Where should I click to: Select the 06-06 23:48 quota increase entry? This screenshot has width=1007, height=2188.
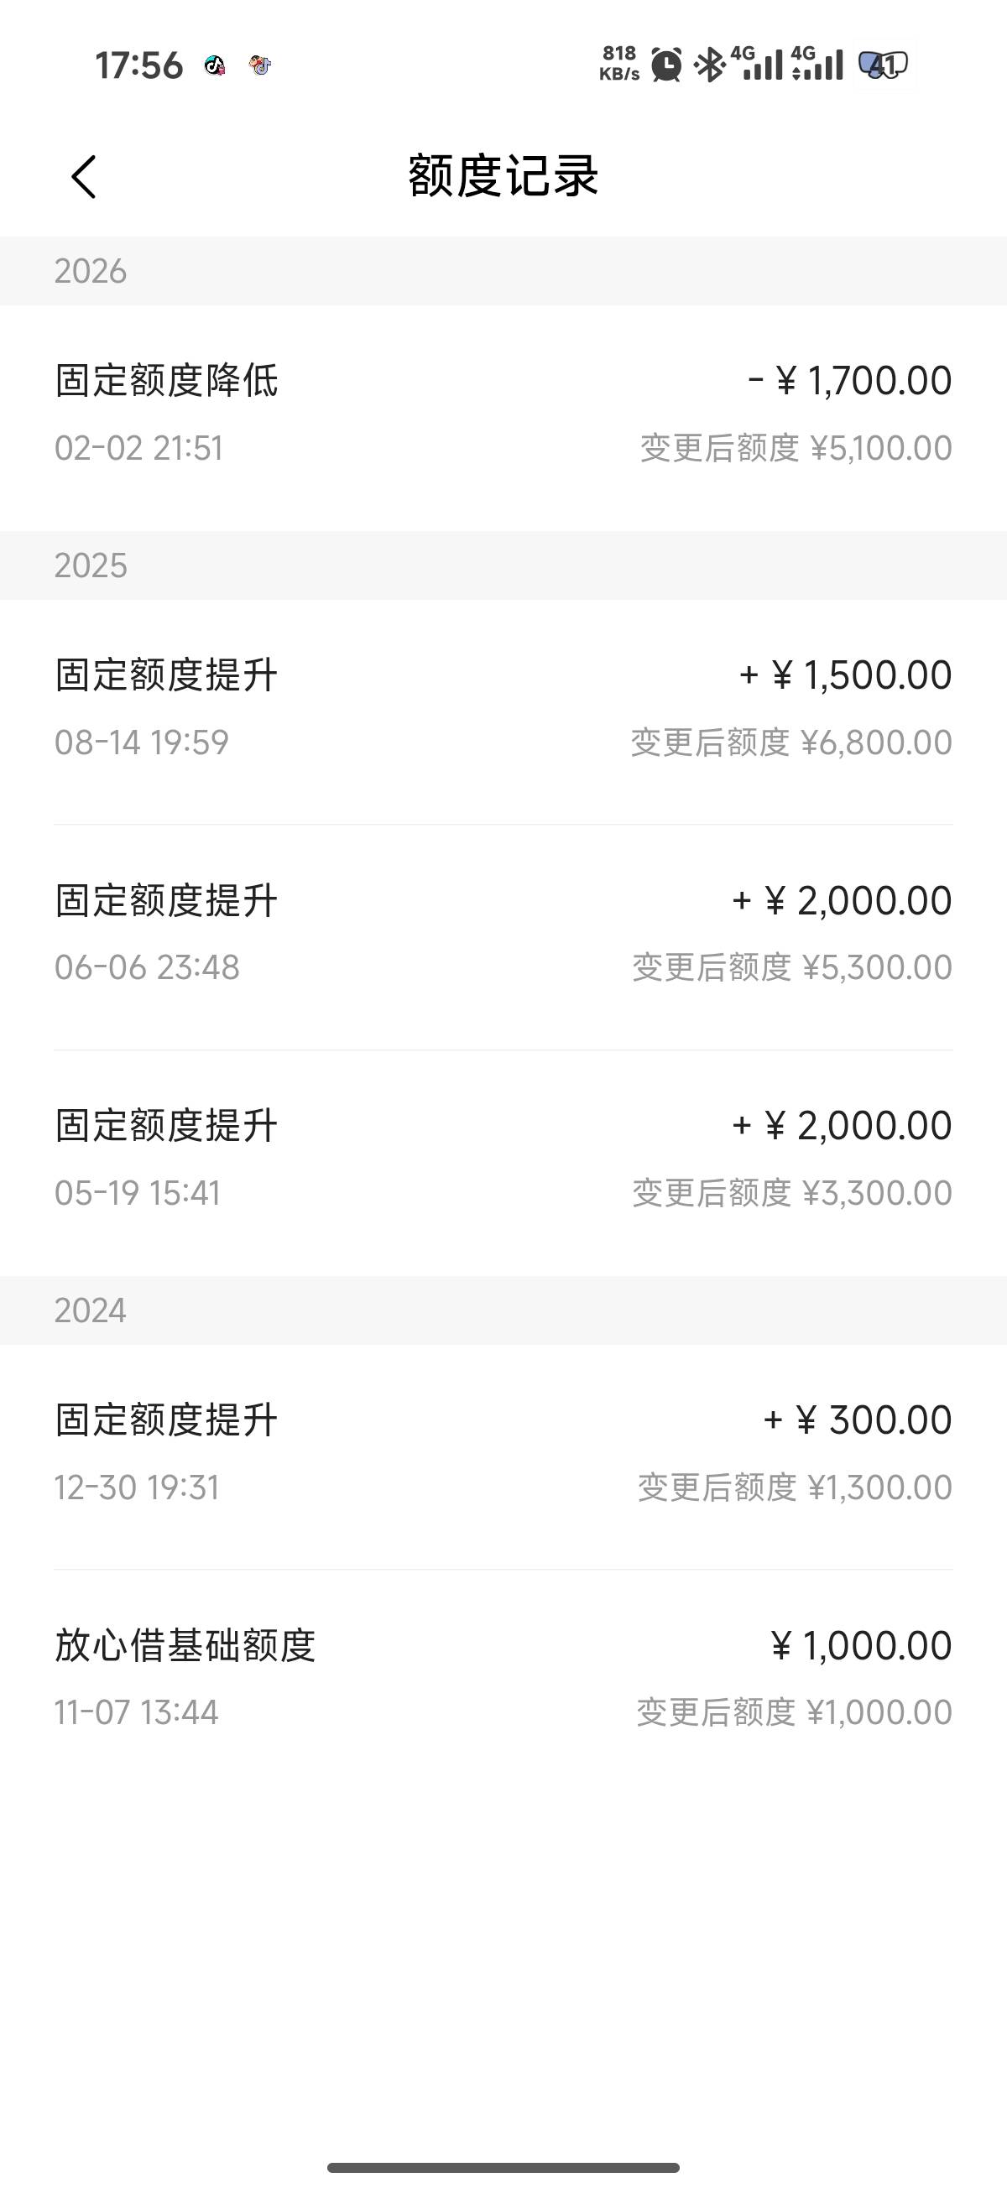pos(503,934)
